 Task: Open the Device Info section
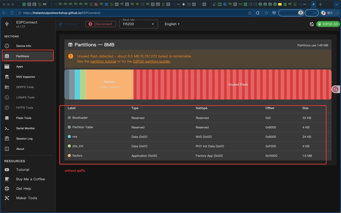pos(27,46)
